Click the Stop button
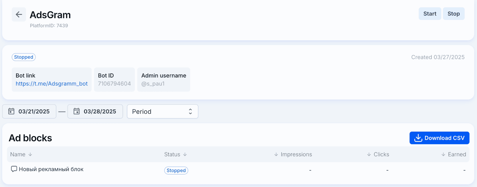477x187 pixels. [453, 14]
